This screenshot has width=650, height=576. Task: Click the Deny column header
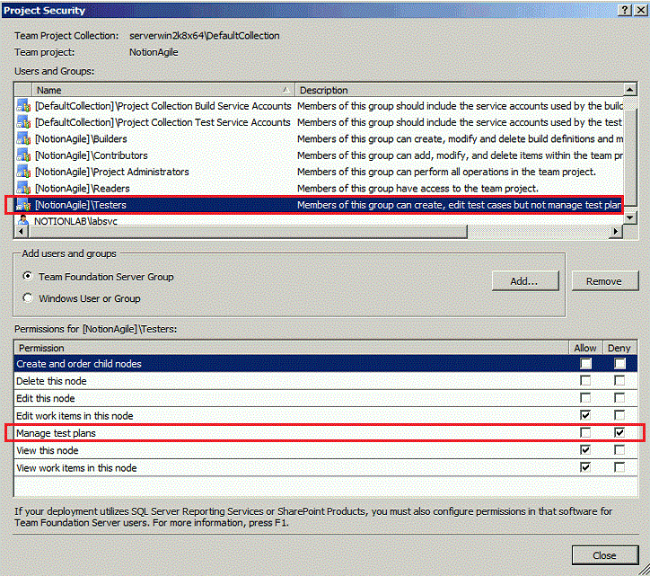pos(619,348)
